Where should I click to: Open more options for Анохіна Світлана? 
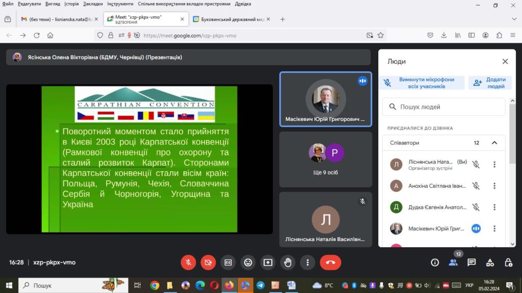click(494, 186)
